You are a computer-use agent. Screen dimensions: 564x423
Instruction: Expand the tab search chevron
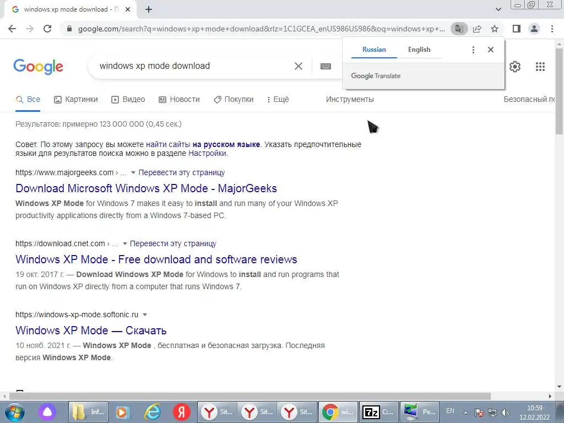click(x=498, y=10)
